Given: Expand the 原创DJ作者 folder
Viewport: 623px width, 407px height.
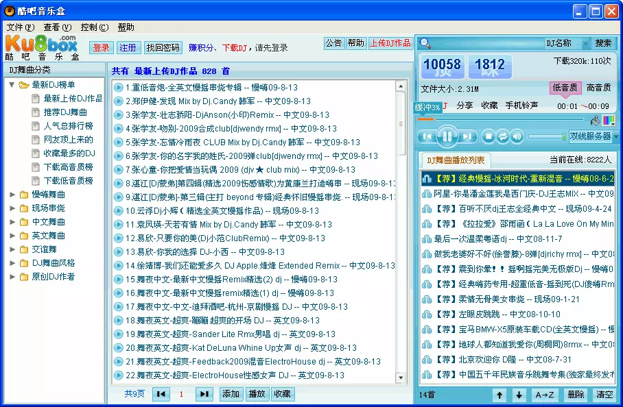Looking at the screenshot, I should (x=12, y=277).
